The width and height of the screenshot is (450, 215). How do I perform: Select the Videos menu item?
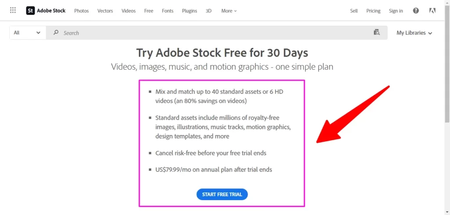[x=129, y=11]
